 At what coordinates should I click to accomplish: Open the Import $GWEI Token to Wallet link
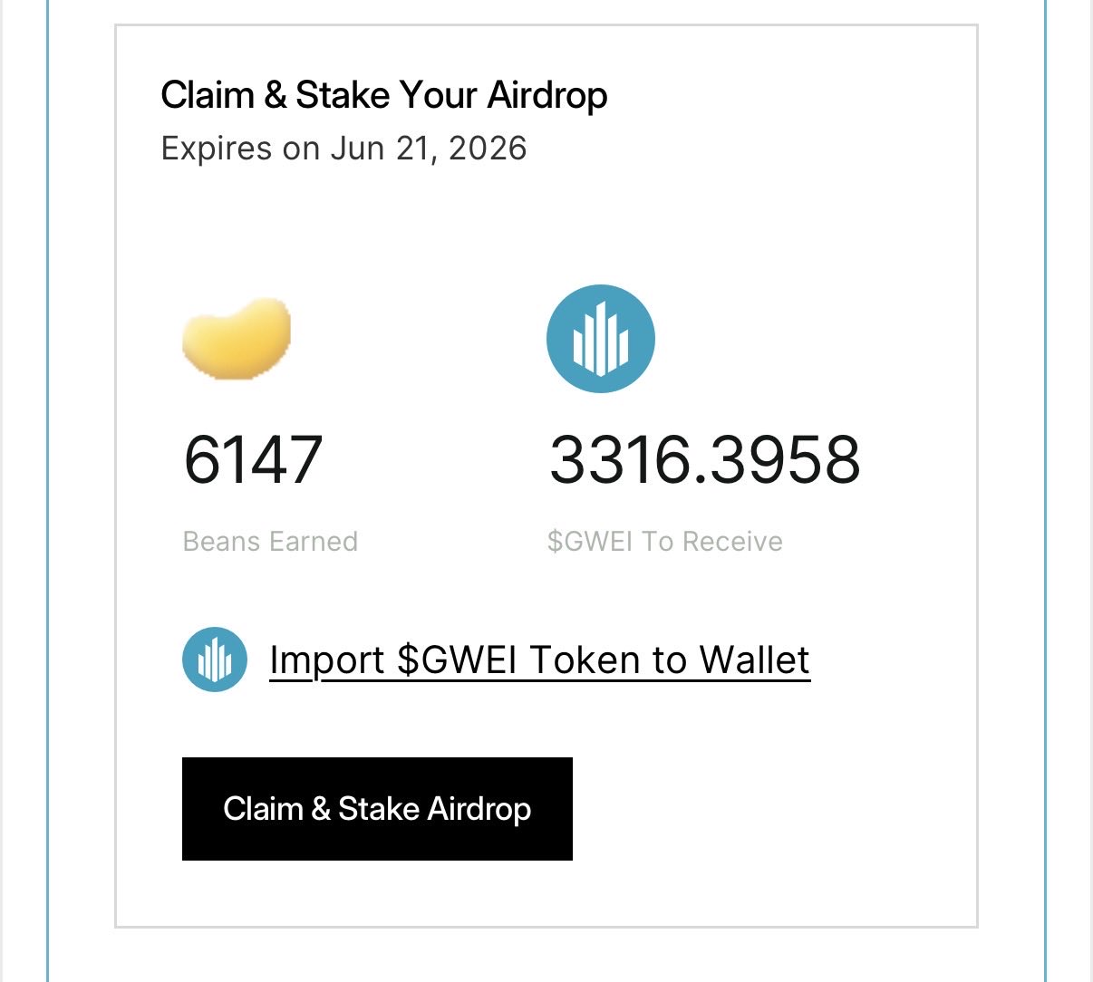tap(539, 659)
